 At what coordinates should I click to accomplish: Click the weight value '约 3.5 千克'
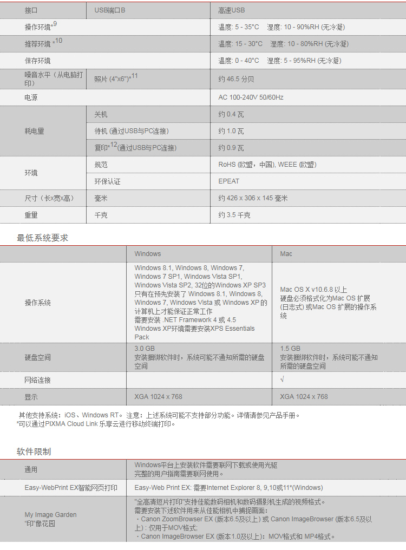[x=234, y=215]
